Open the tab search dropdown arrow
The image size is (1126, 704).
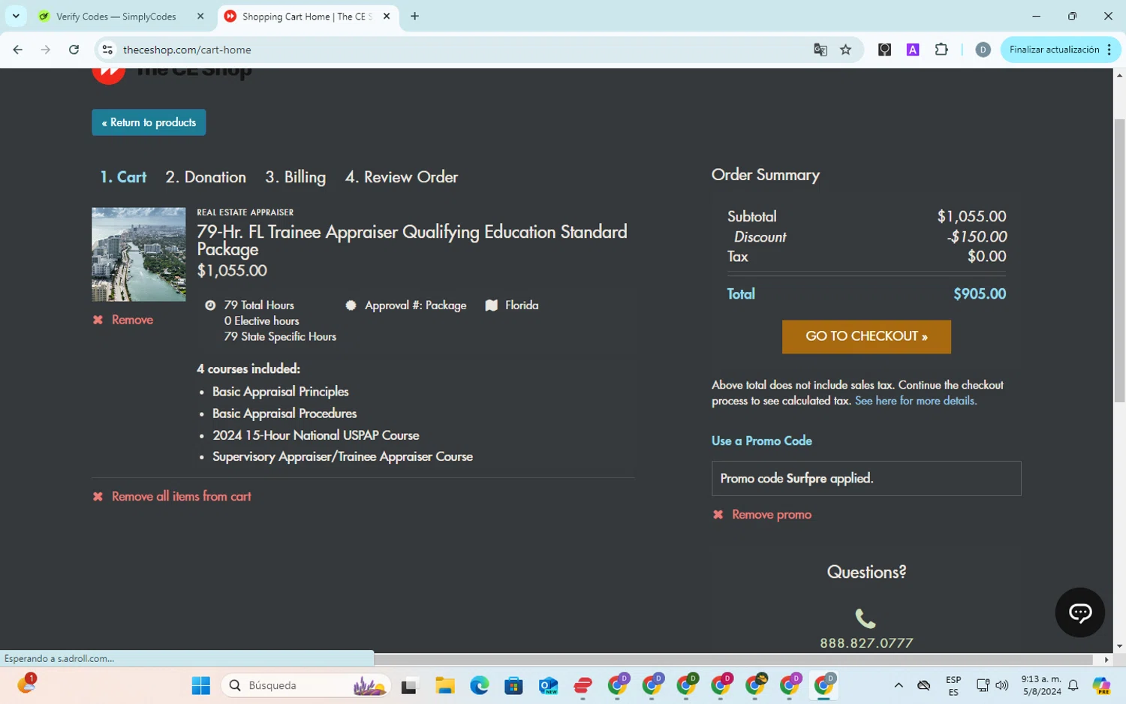click(16, 16)
